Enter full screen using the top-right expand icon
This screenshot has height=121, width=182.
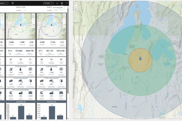67,3
